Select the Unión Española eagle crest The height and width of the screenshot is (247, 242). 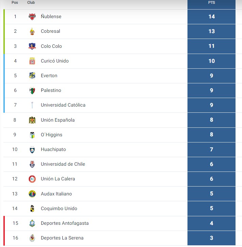[x=32, y=120]
